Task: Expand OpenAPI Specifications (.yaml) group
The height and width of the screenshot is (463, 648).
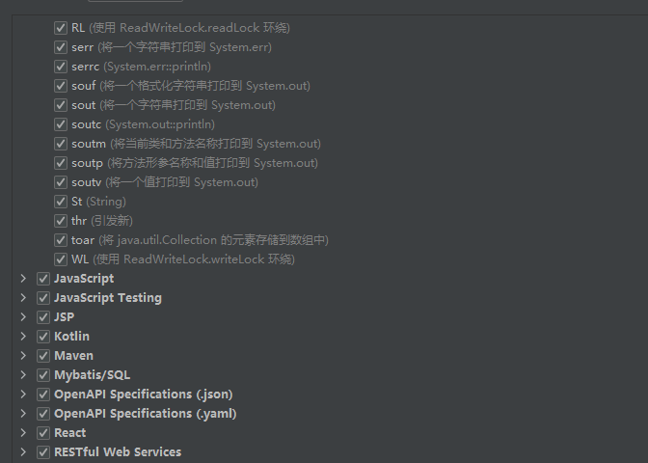Action: tap(23, 414)
